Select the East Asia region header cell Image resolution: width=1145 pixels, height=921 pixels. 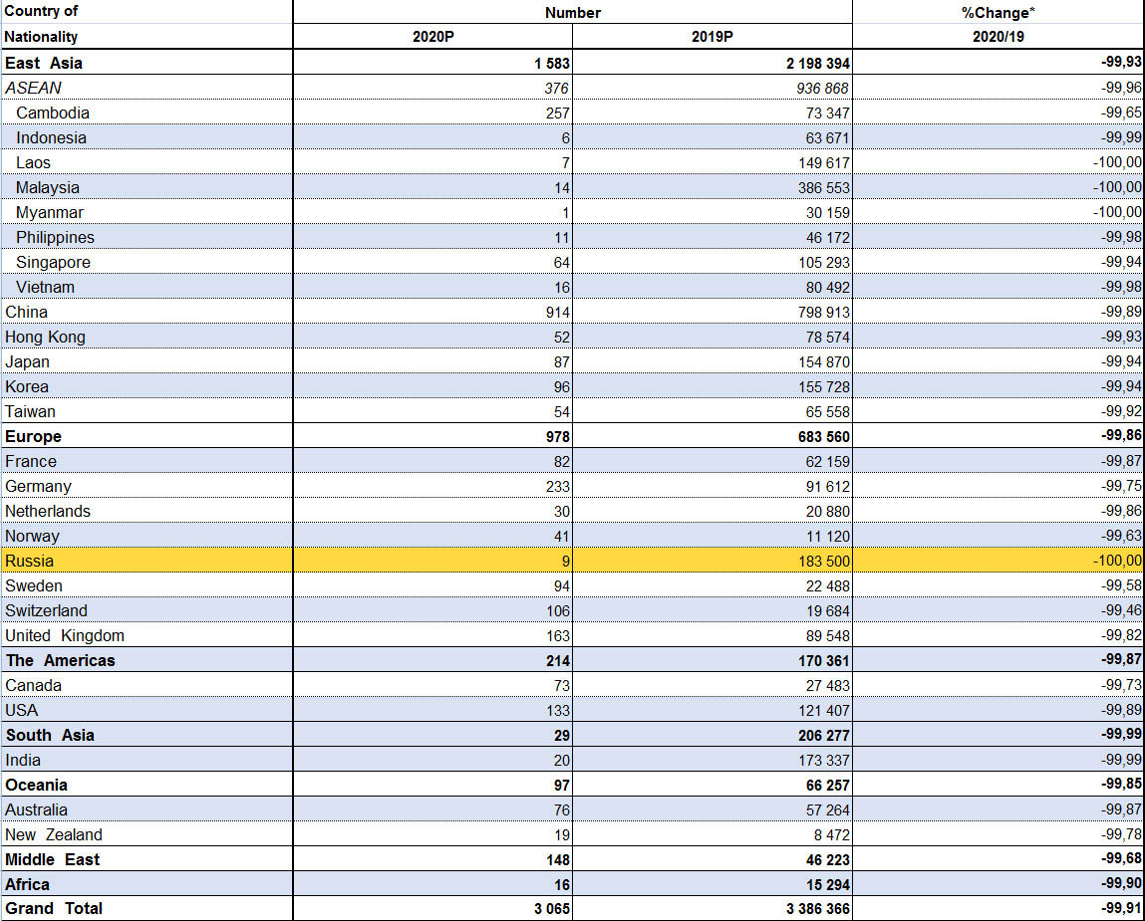coord(44,63)
